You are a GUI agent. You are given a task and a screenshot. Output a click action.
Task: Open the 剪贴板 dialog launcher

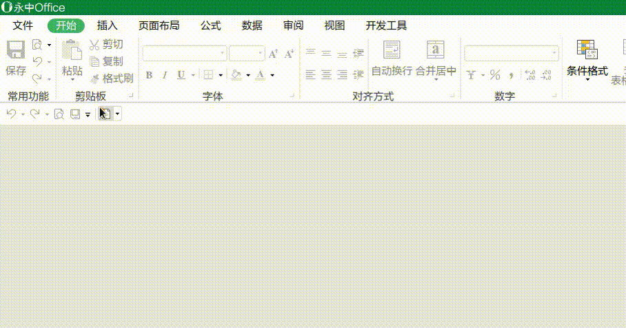coord(130,95)
